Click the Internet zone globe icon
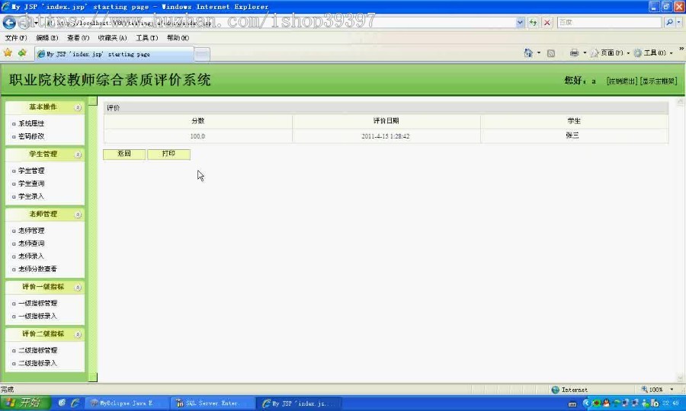Viewport: 686px width, 411px height. (555, 390)
